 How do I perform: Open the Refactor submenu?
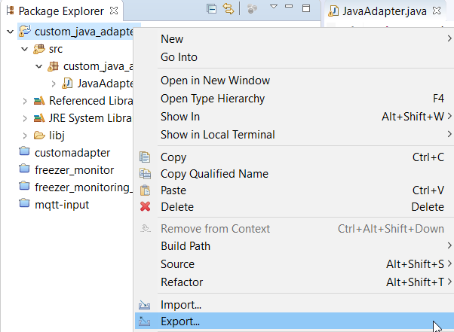coord(294,282)
